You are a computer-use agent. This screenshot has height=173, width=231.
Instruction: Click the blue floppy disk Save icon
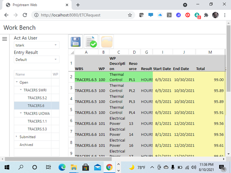(76, 42)
